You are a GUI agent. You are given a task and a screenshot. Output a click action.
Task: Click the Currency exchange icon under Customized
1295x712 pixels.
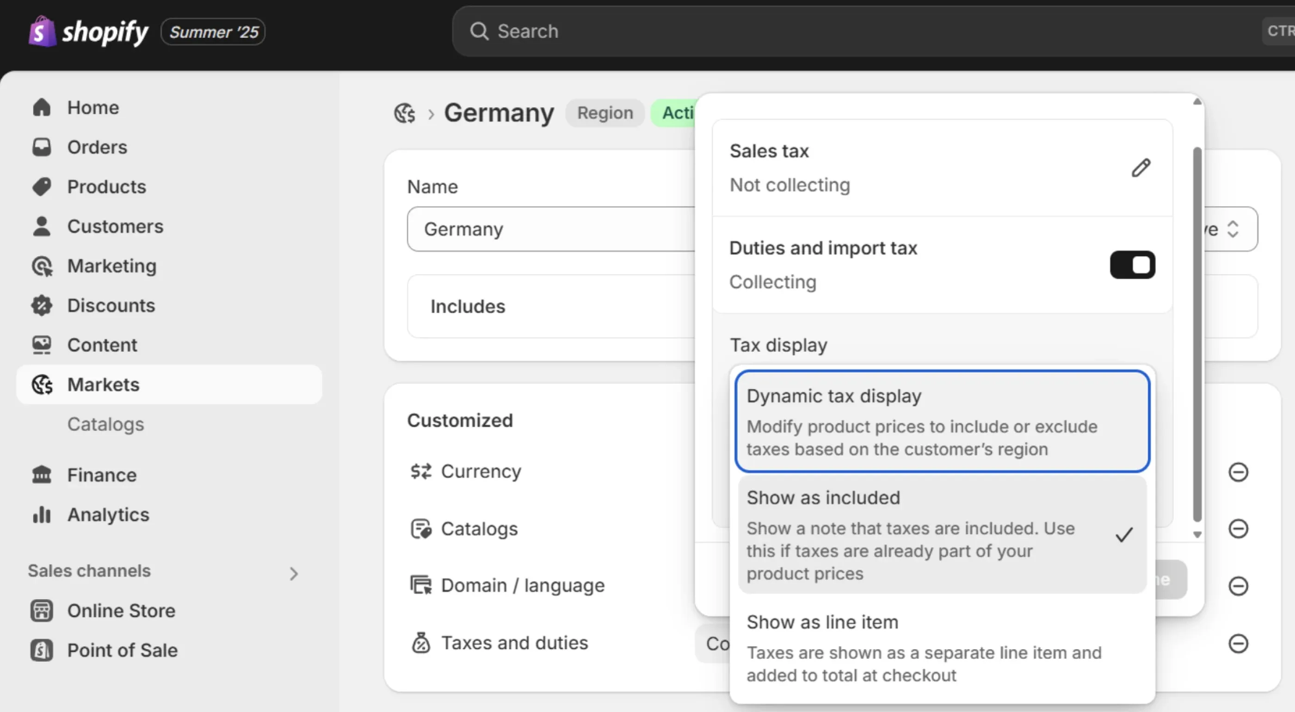click(420, 471)
